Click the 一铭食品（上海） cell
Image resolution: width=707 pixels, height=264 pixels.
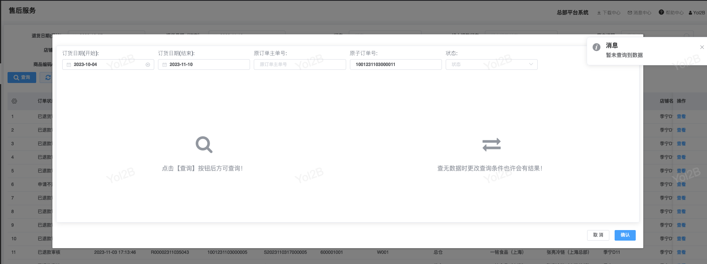point(507,252)
